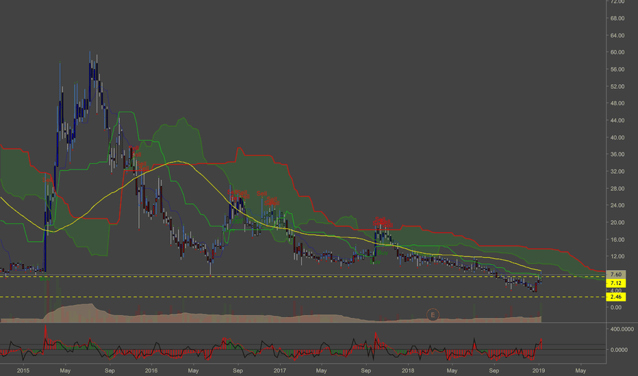Select the 2.46 yellow price label
This screenshot has height=376, width=638.
(615, 297)
